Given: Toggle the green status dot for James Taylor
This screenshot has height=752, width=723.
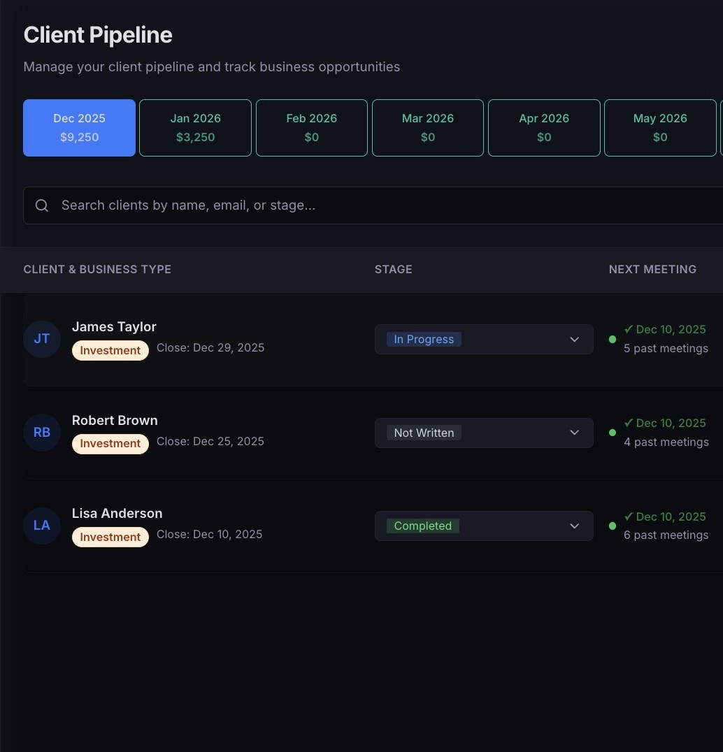Looking at the screenshot, I should click(x=613, y=340).
